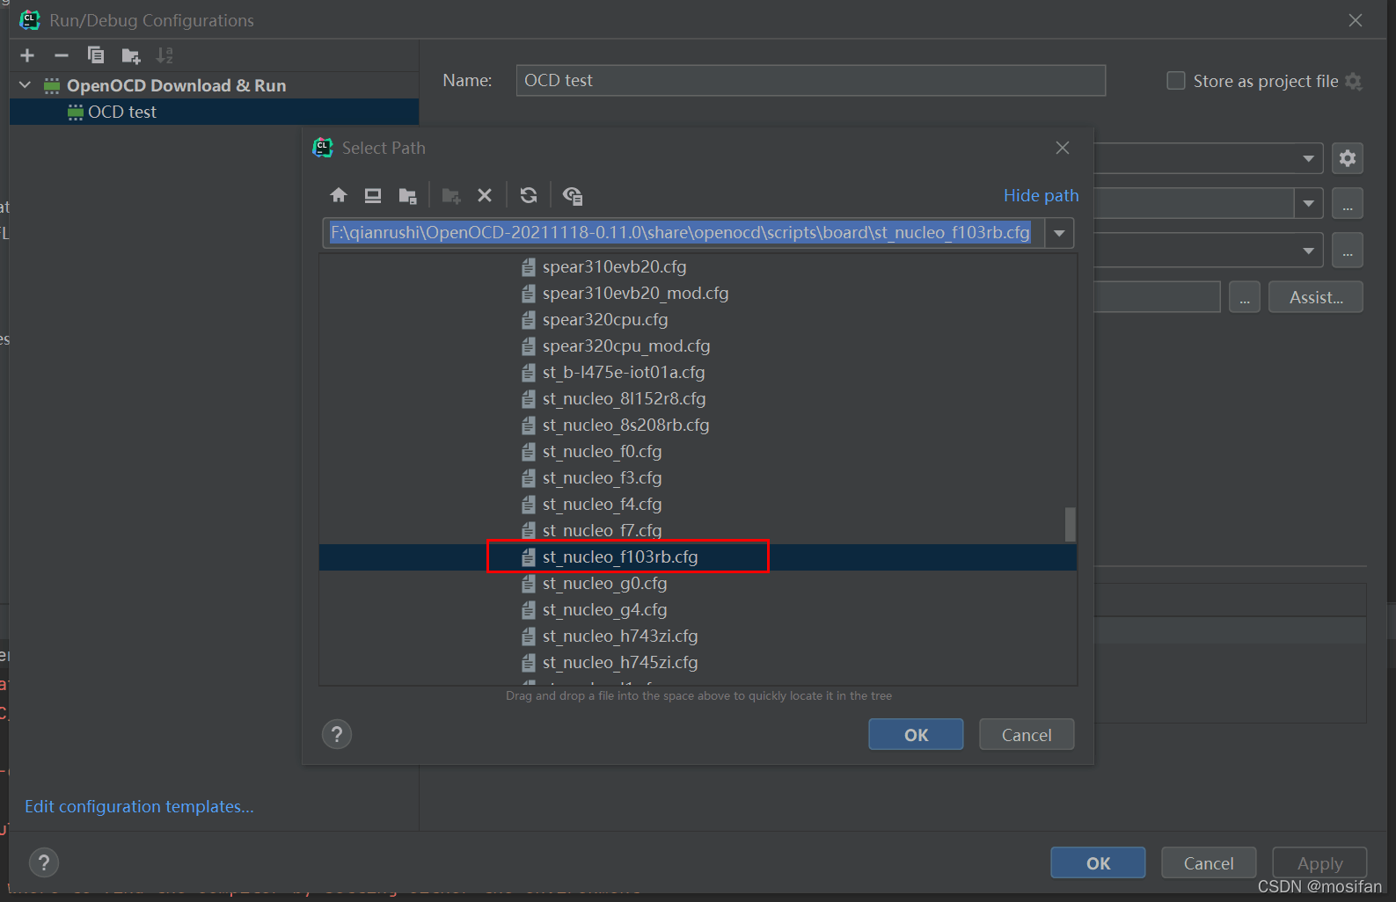Open the gear settings next to the dropdown
The width and height of the screenshot is (1396, 902).
(1348, 158)
